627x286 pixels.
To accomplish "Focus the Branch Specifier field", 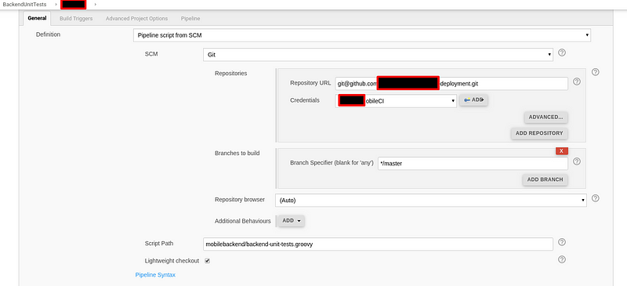I will 473,163.
